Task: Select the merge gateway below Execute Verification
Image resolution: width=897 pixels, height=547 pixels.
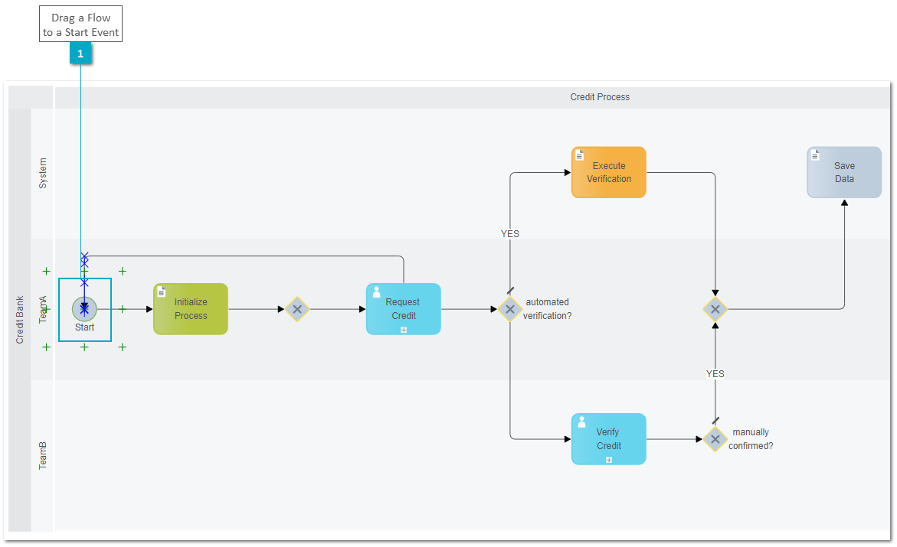Action: coord(715,309)
